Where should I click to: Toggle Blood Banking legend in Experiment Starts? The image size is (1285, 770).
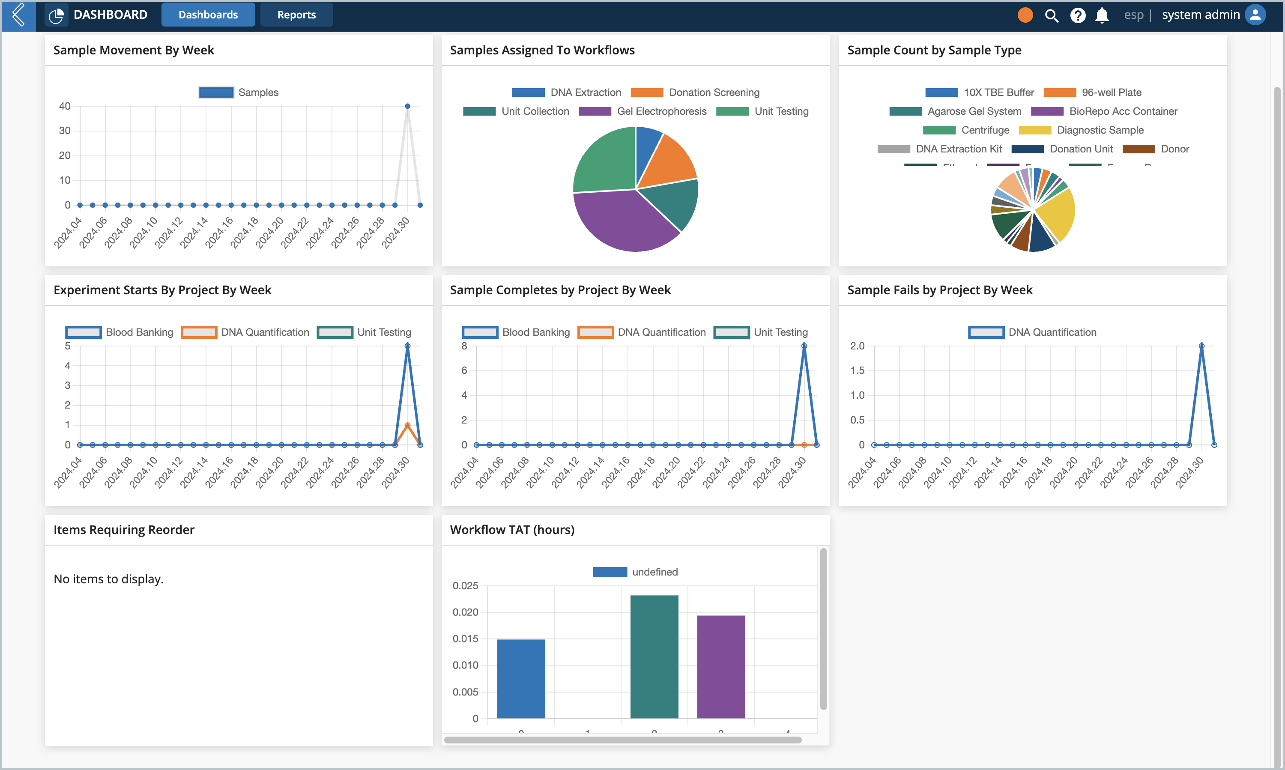120,333
